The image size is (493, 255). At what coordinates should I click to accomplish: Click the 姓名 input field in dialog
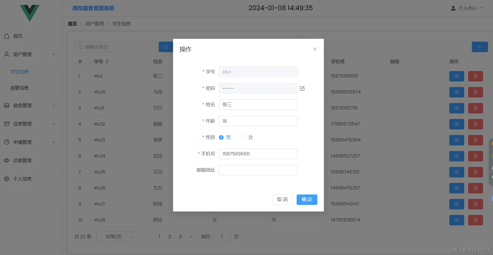pyautogui.click(x=258, y=105)
